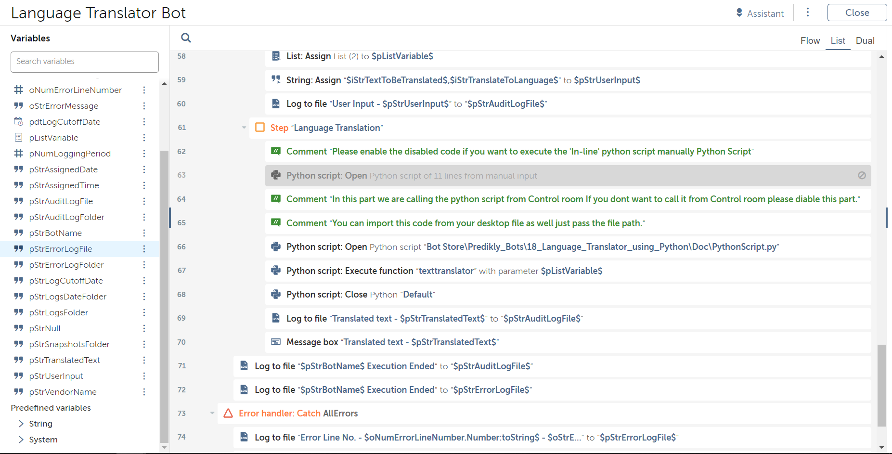The image size is (892, 454).
Task: Open the three-dot options menu beside Assistant
Action: click(x=808, y=13)
